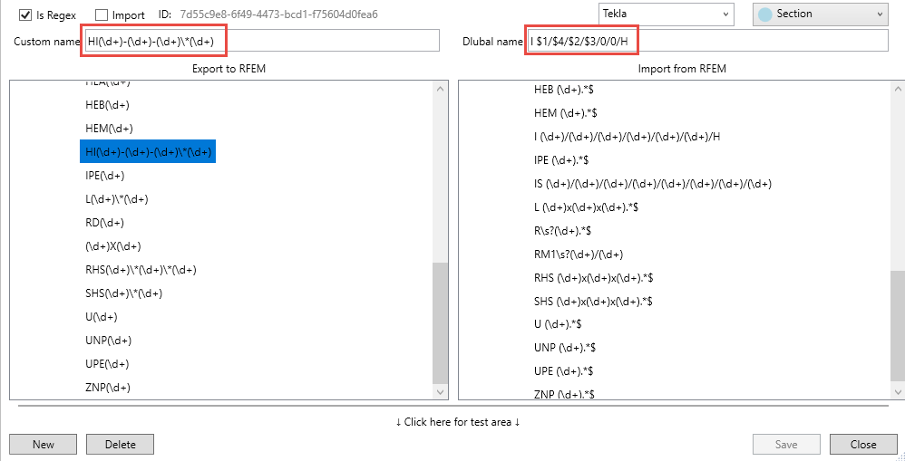Select HEM(\d+) in Export list
Screen dimensions: 905x461
[109, 128]
